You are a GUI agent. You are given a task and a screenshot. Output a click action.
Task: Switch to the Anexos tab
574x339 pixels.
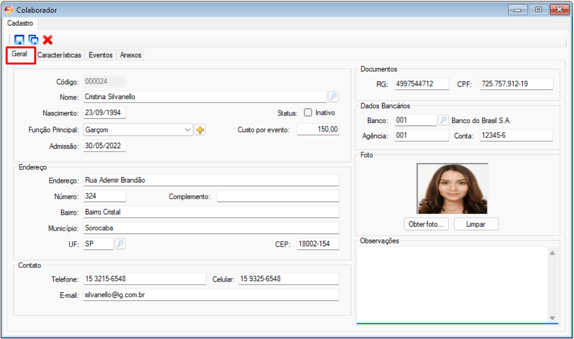131,55
